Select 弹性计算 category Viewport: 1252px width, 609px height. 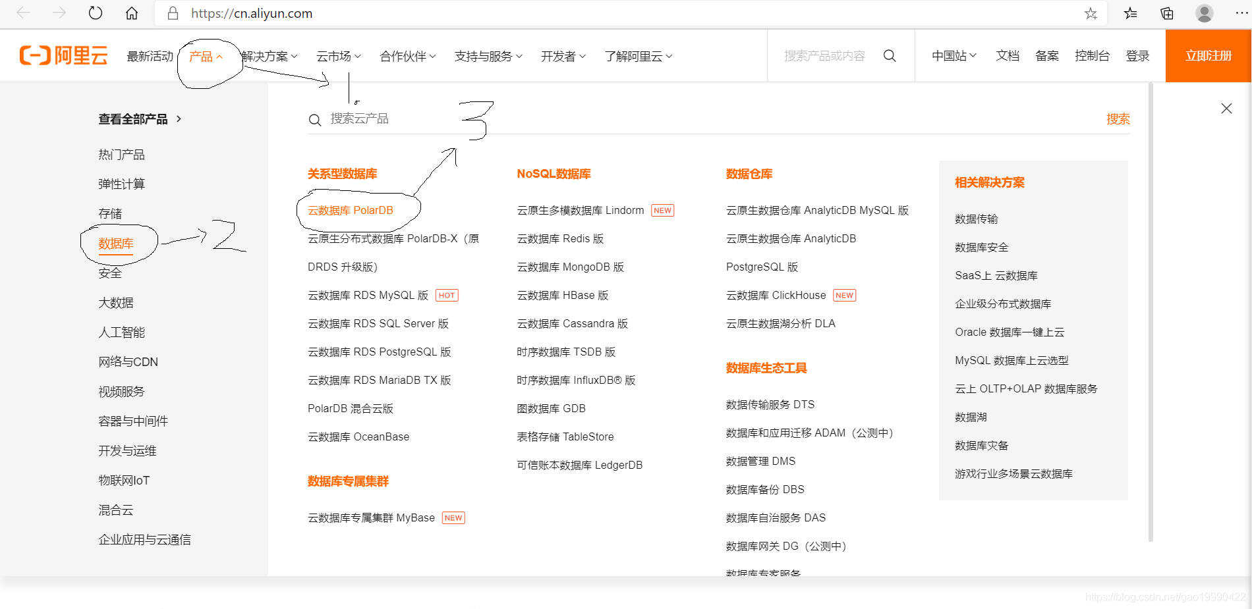tap(121, 184)
